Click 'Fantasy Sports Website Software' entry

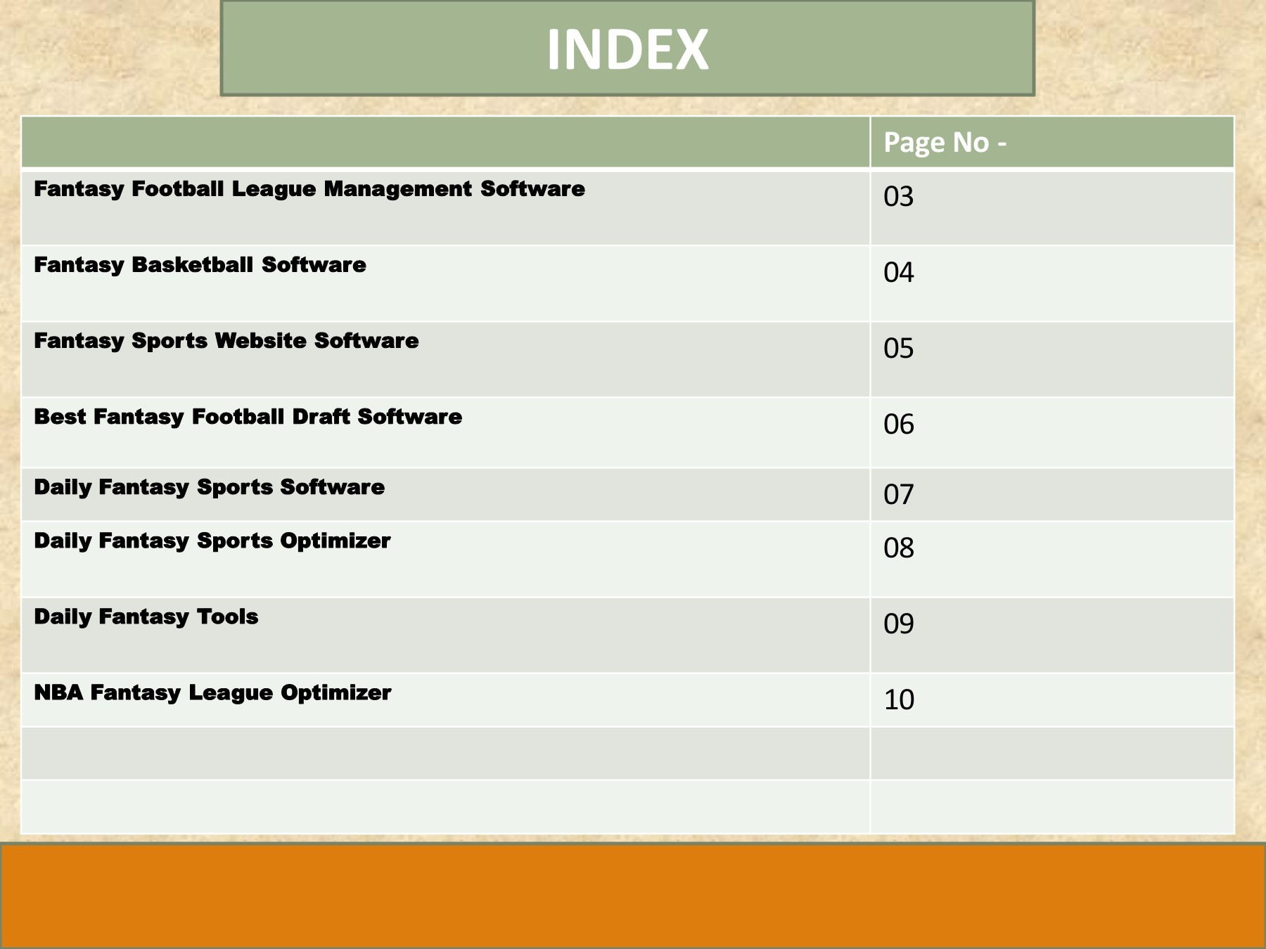tap(226, 341)
